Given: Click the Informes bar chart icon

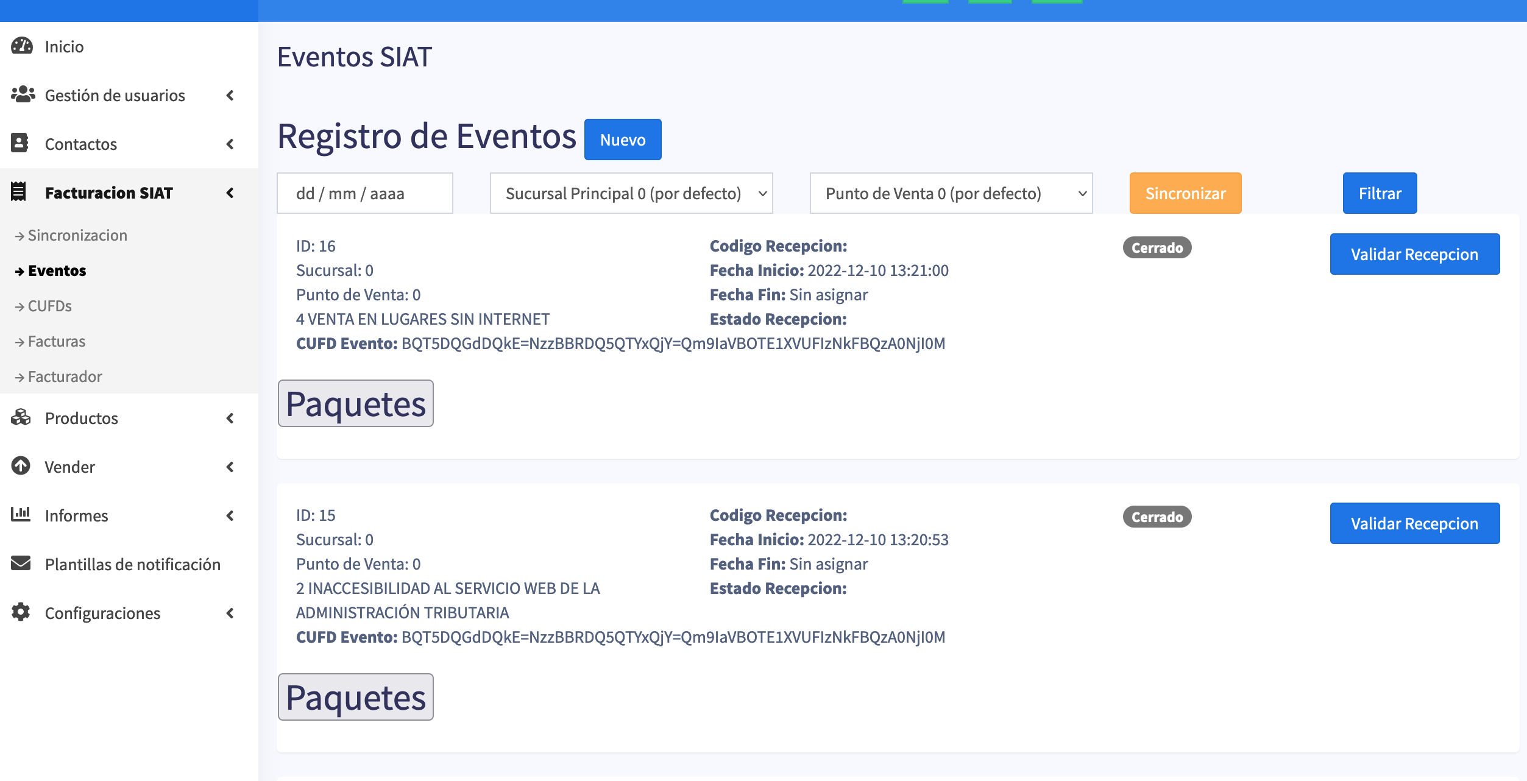Looking at the screenshot, I should click(21, 515).
